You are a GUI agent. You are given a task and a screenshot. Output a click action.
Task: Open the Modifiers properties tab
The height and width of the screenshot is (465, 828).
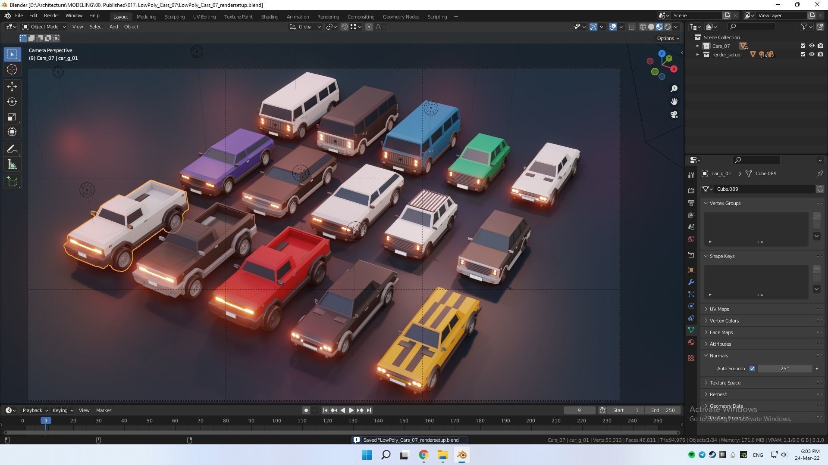pos(691,282)
